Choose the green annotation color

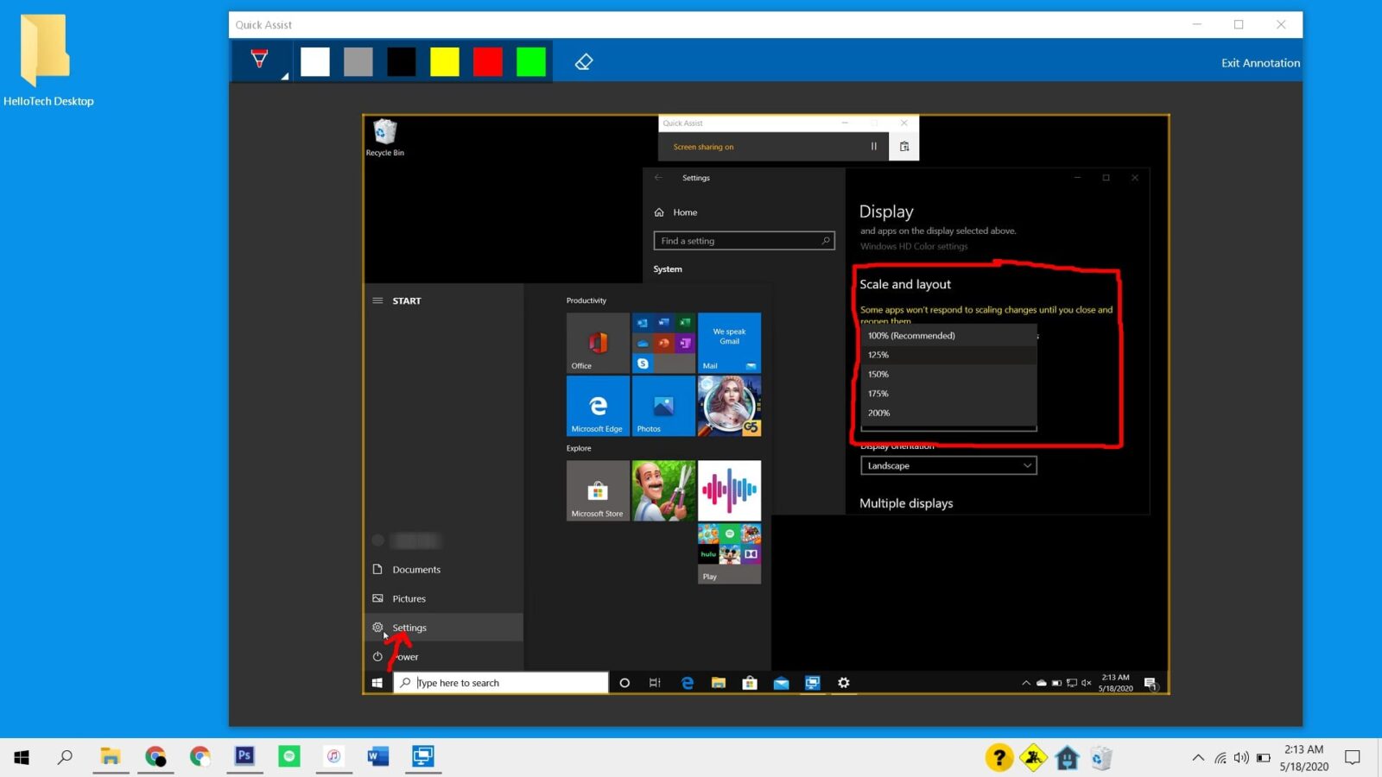click(531, 62)
